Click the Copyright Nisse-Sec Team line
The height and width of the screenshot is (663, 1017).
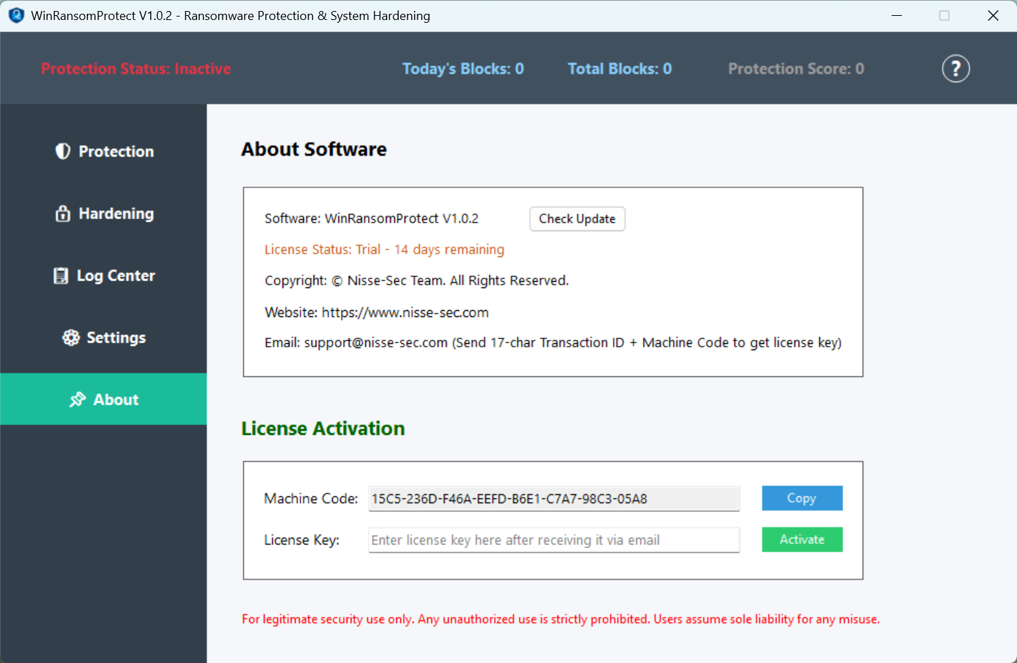click(x=417, y=280)
